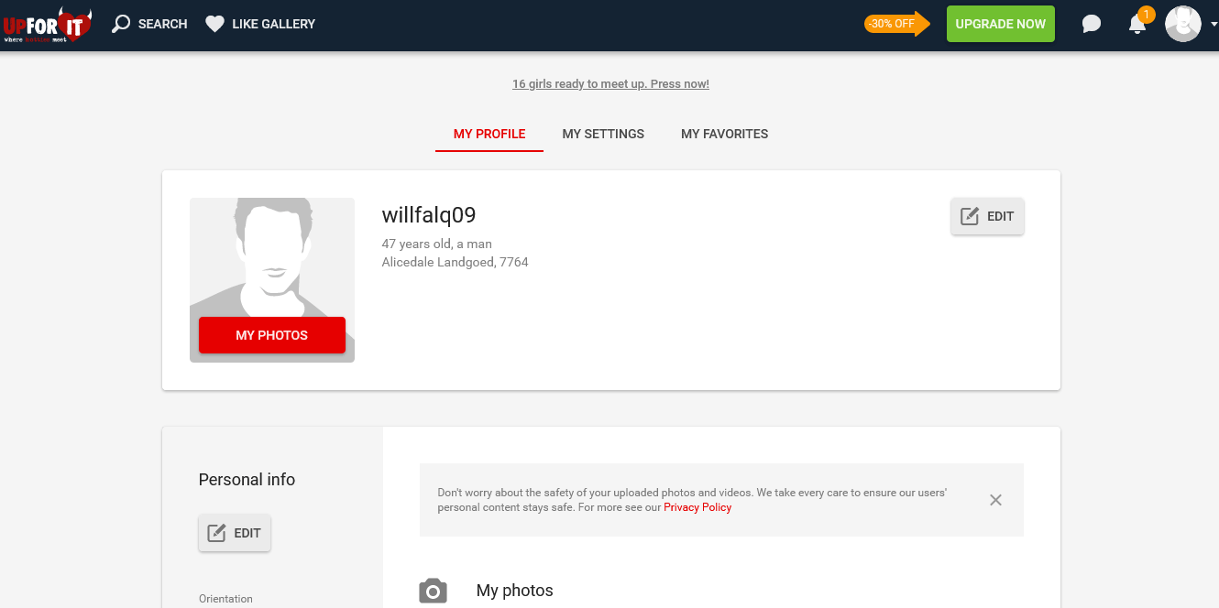Open the My Favorites tab
The width and height of the screenshot is (1219, 608).
pos(724,134)
